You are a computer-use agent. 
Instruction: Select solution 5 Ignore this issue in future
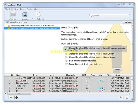66,64
